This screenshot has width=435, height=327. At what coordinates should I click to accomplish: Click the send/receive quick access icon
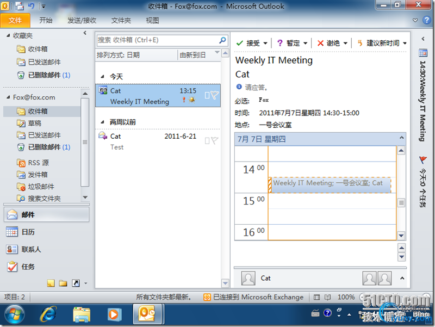click(x=20, y=6)
